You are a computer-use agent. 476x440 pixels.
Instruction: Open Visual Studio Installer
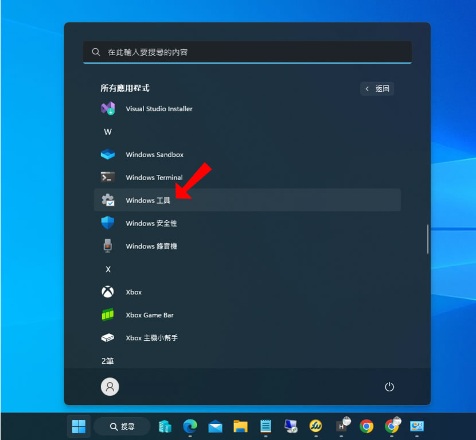coord(247,109)
